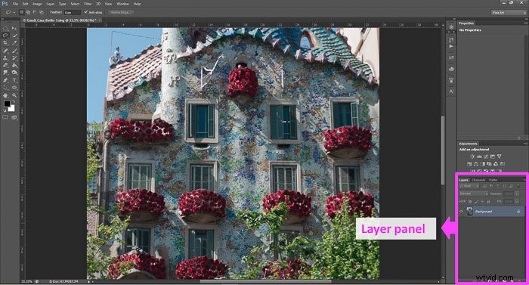
Task: Select the Type tool
Action: coord(14,79)
